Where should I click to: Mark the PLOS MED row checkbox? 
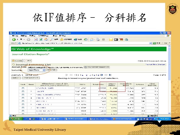click(23, 101)
